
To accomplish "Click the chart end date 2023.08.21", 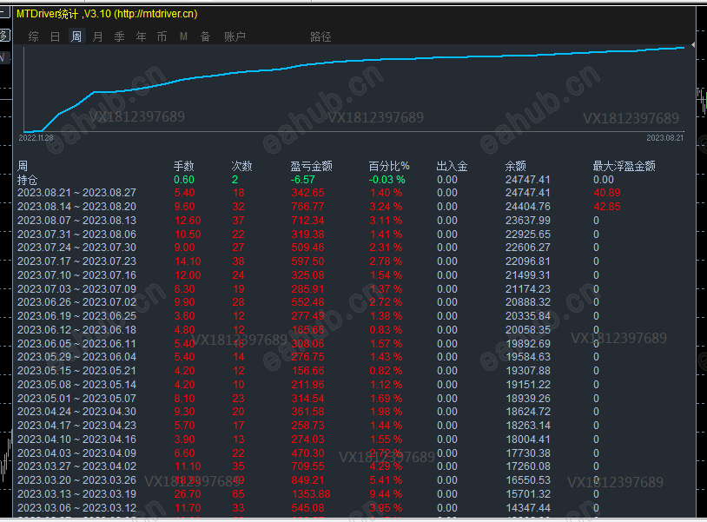I will [x=664, y=138].
